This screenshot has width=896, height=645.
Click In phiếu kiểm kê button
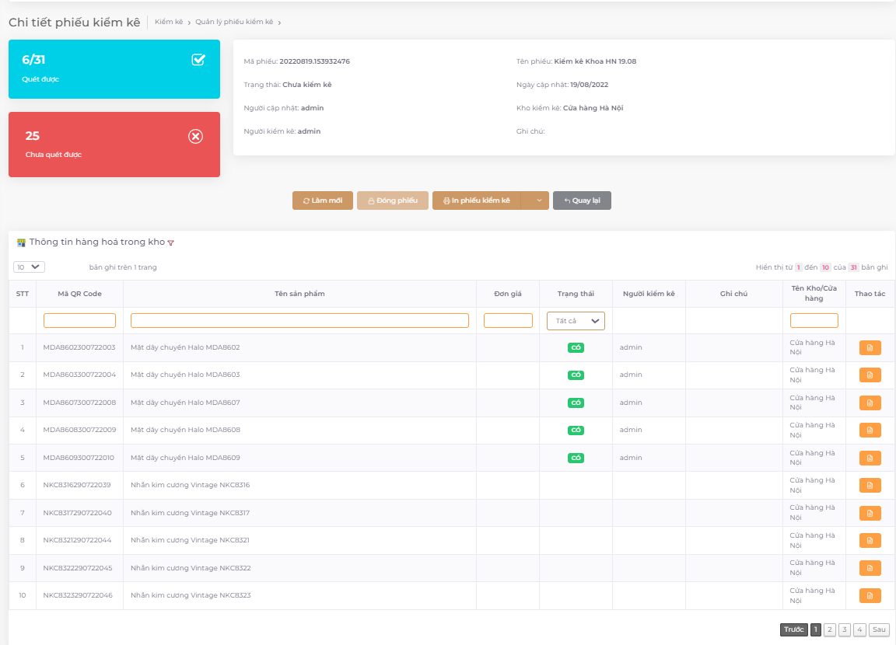[x=476, y=200]
